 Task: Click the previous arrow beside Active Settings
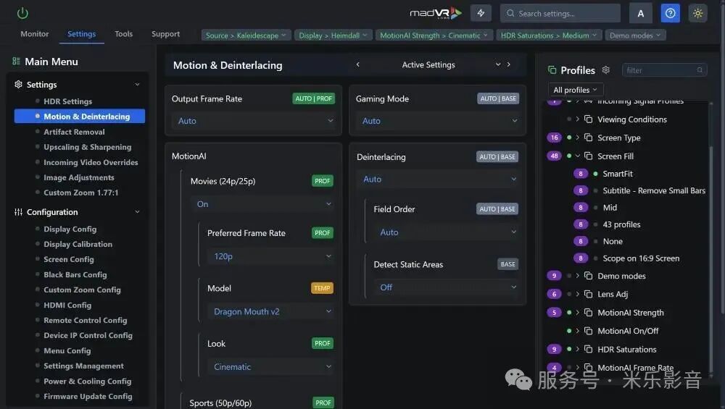(x=358, y=64)
